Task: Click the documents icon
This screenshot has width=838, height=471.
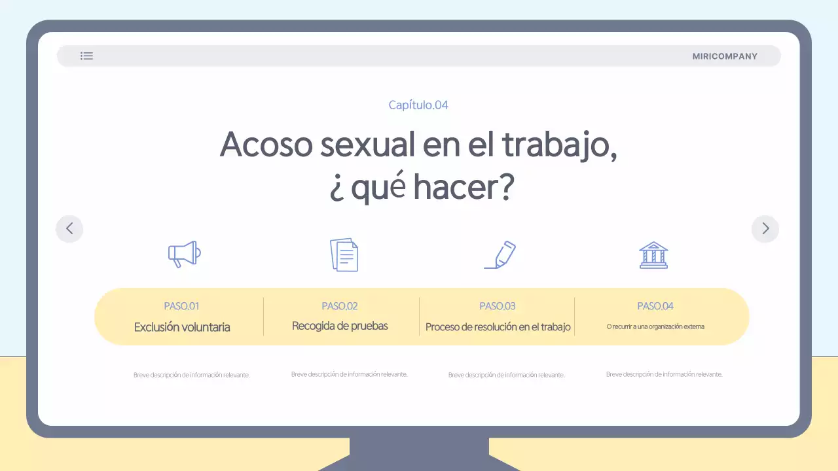Action: pos(344,254)
